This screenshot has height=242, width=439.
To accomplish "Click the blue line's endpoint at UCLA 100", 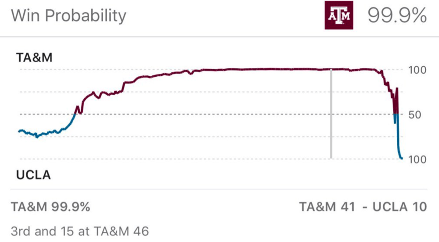I will [402, 158].
